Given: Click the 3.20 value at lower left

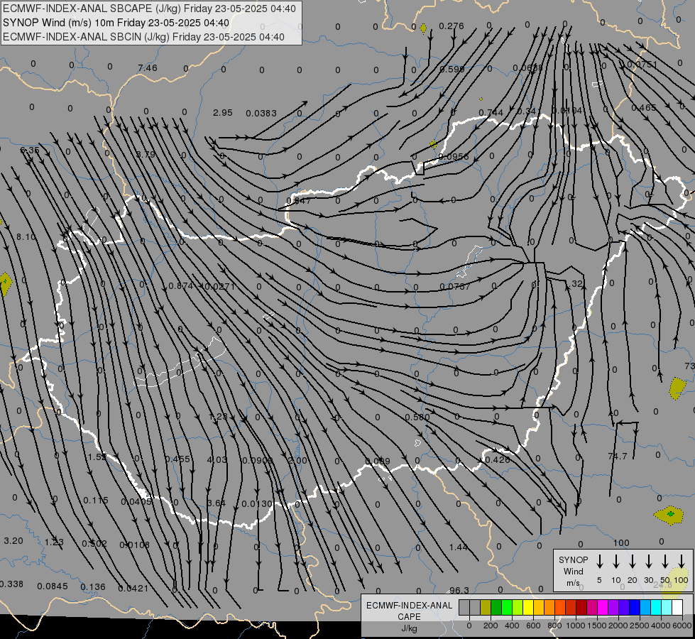Looking at the screenshot, I should pyautogui.click(x=13, y=541).
